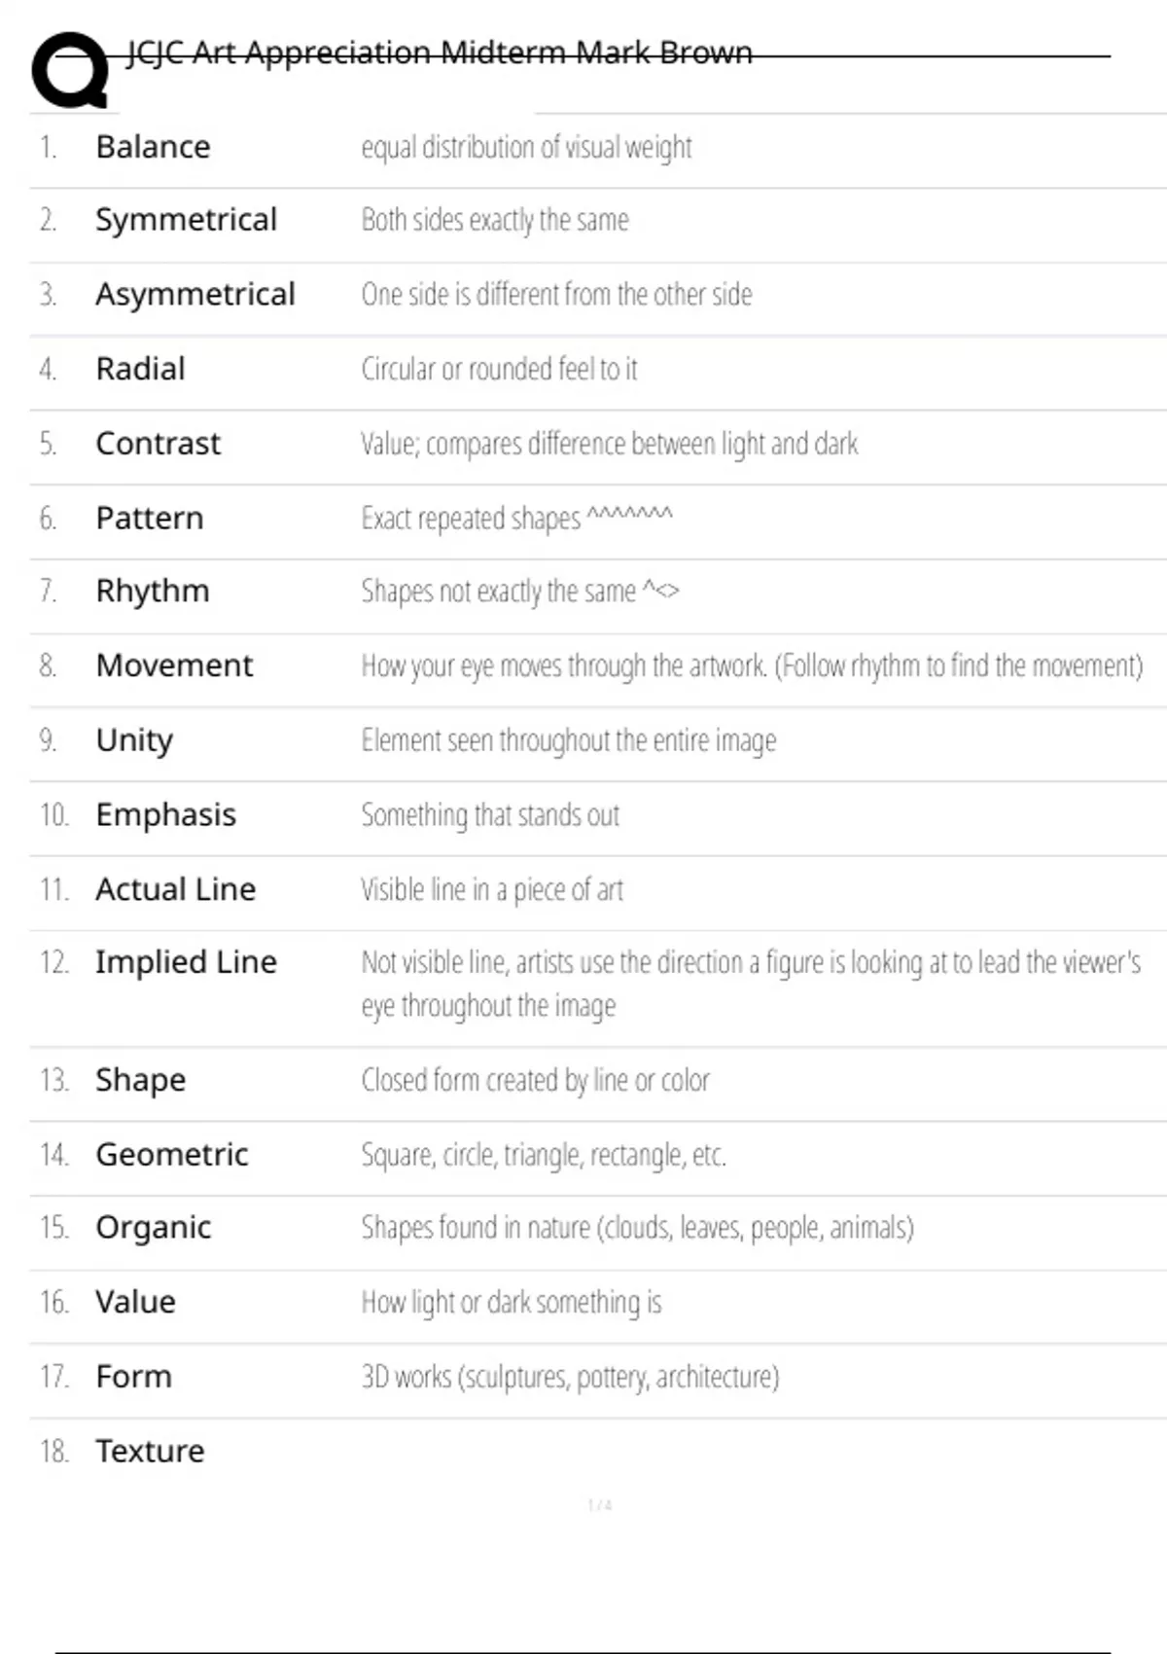Screen dimensions: 1167x1654
Task: Select the Organic definition text
Action: point(637,1228)
